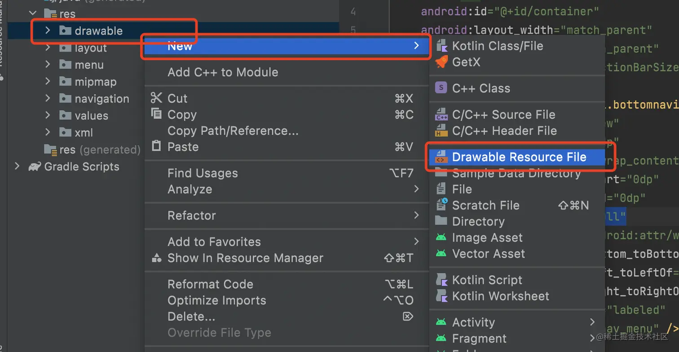Viewport: 679px width, 352px height.
Task: Open the Activity submenu
Action: click(x=473, y=322)
